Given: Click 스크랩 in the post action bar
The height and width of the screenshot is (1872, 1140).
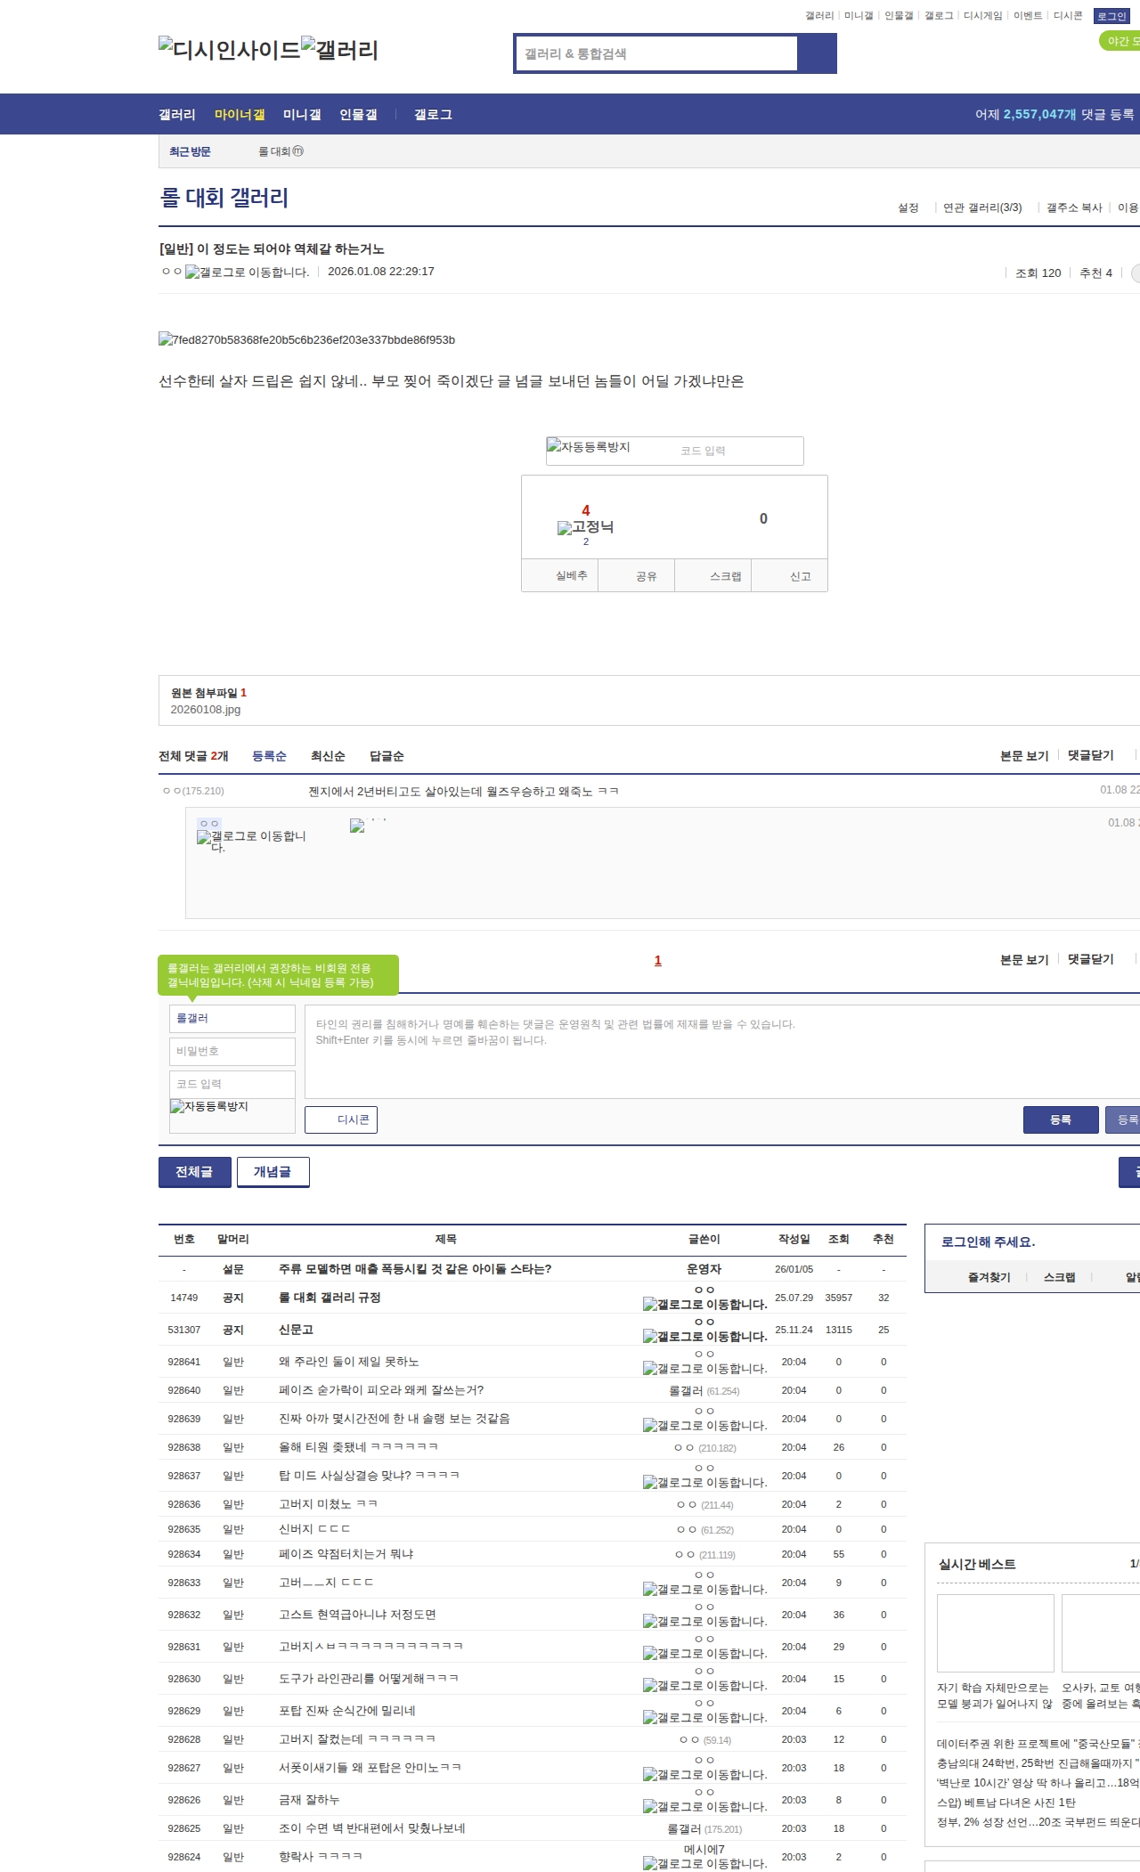Looking at the screenshot, I should tap(725, 576).
